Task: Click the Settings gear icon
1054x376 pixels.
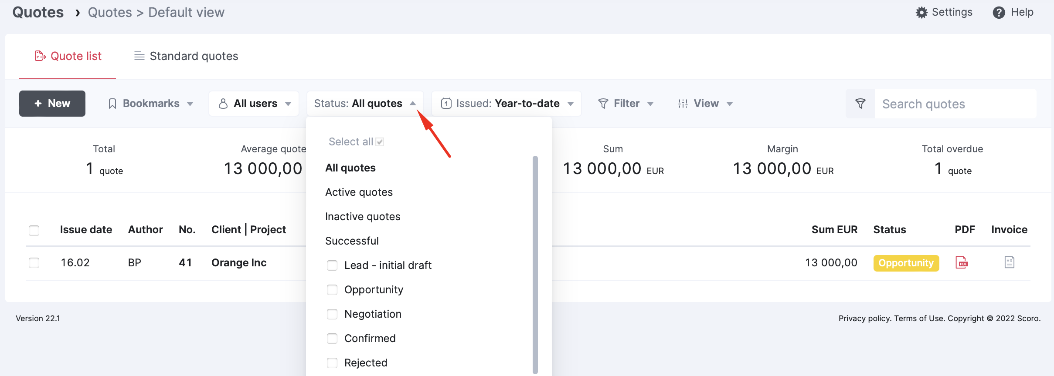Action: tap(921, 13)
